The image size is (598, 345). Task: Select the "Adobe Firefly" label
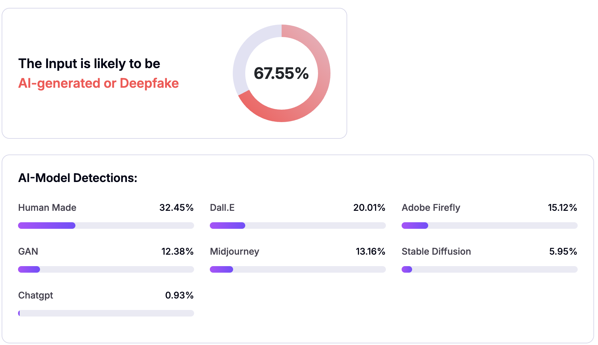pyautogui.click(x=431, y=208)
